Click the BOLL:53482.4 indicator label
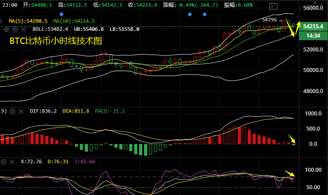This screenshot has height=195, width=328. click(50, 29)
